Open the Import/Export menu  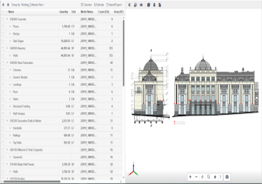click(x=115, y=5)
